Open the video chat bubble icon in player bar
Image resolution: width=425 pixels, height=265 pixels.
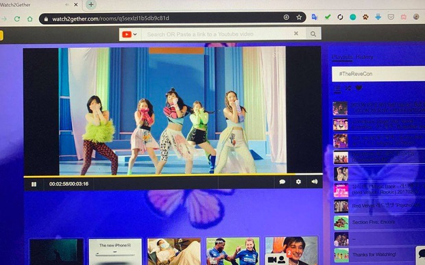[x=282, y=181]
